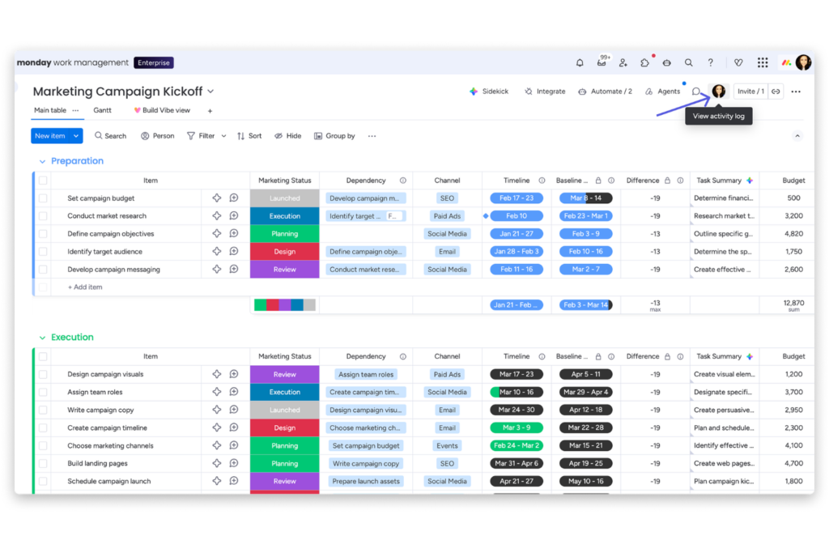Open the nine-dot products switcher
The width and height of the screenshot is (829, 553).
763,63
